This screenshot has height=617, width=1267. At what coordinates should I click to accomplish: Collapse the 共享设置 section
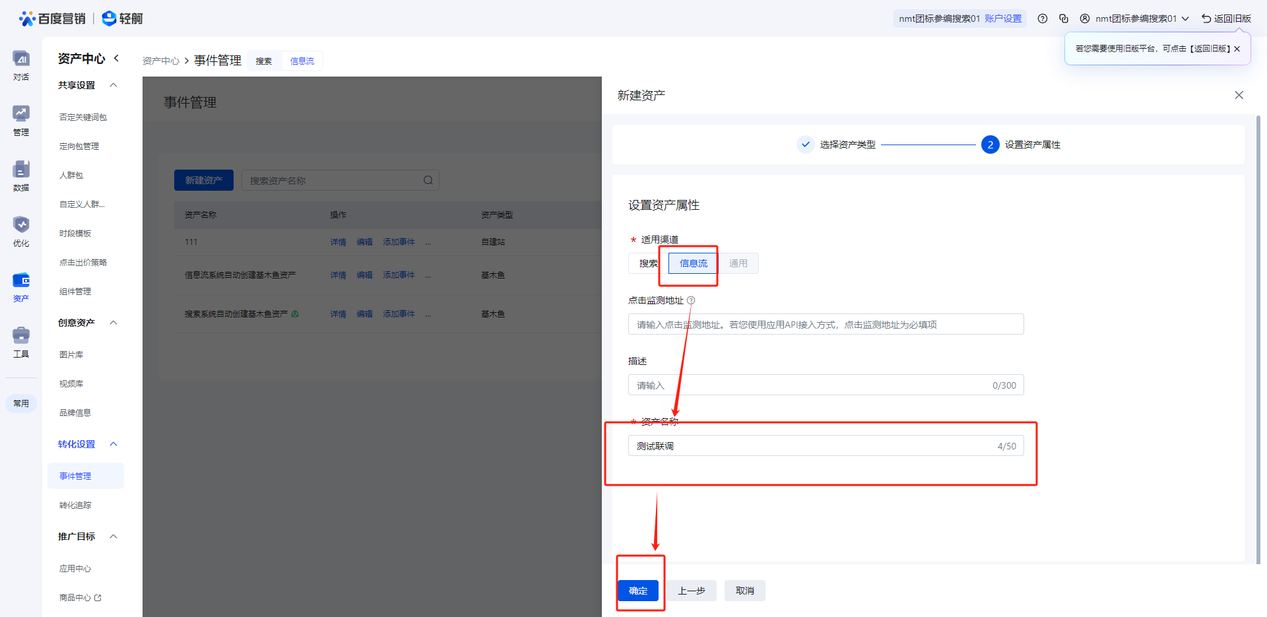114,85
